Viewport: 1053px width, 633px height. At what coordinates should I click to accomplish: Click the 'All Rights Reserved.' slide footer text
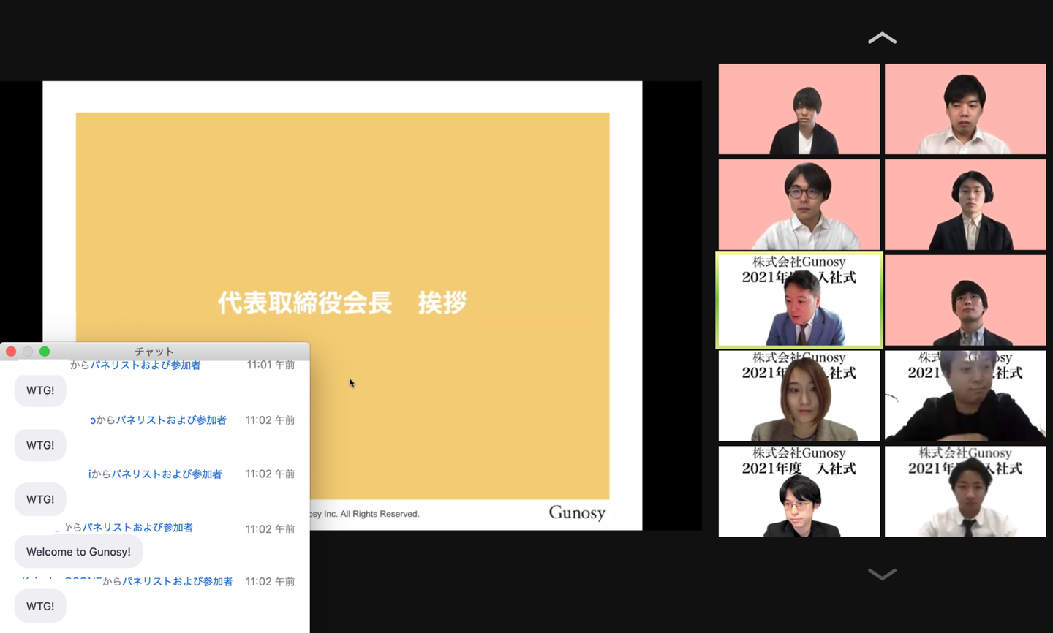click(x=380, y=514)
